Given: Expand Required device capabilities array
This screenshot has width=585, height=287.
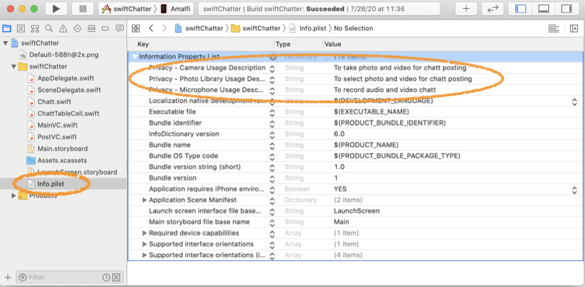Looking at the screenshot, I should 144,233.
